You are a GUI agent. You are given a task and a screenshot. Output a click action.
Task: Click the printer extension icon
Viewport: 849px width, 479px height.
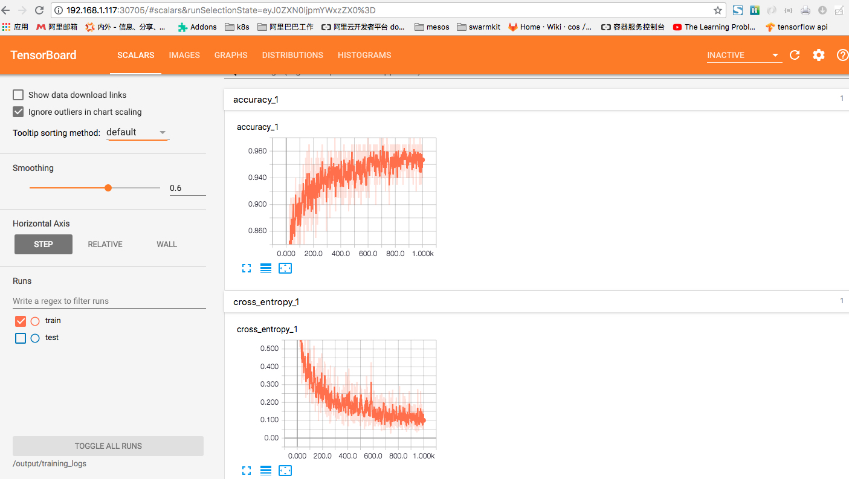pos(805,10)
